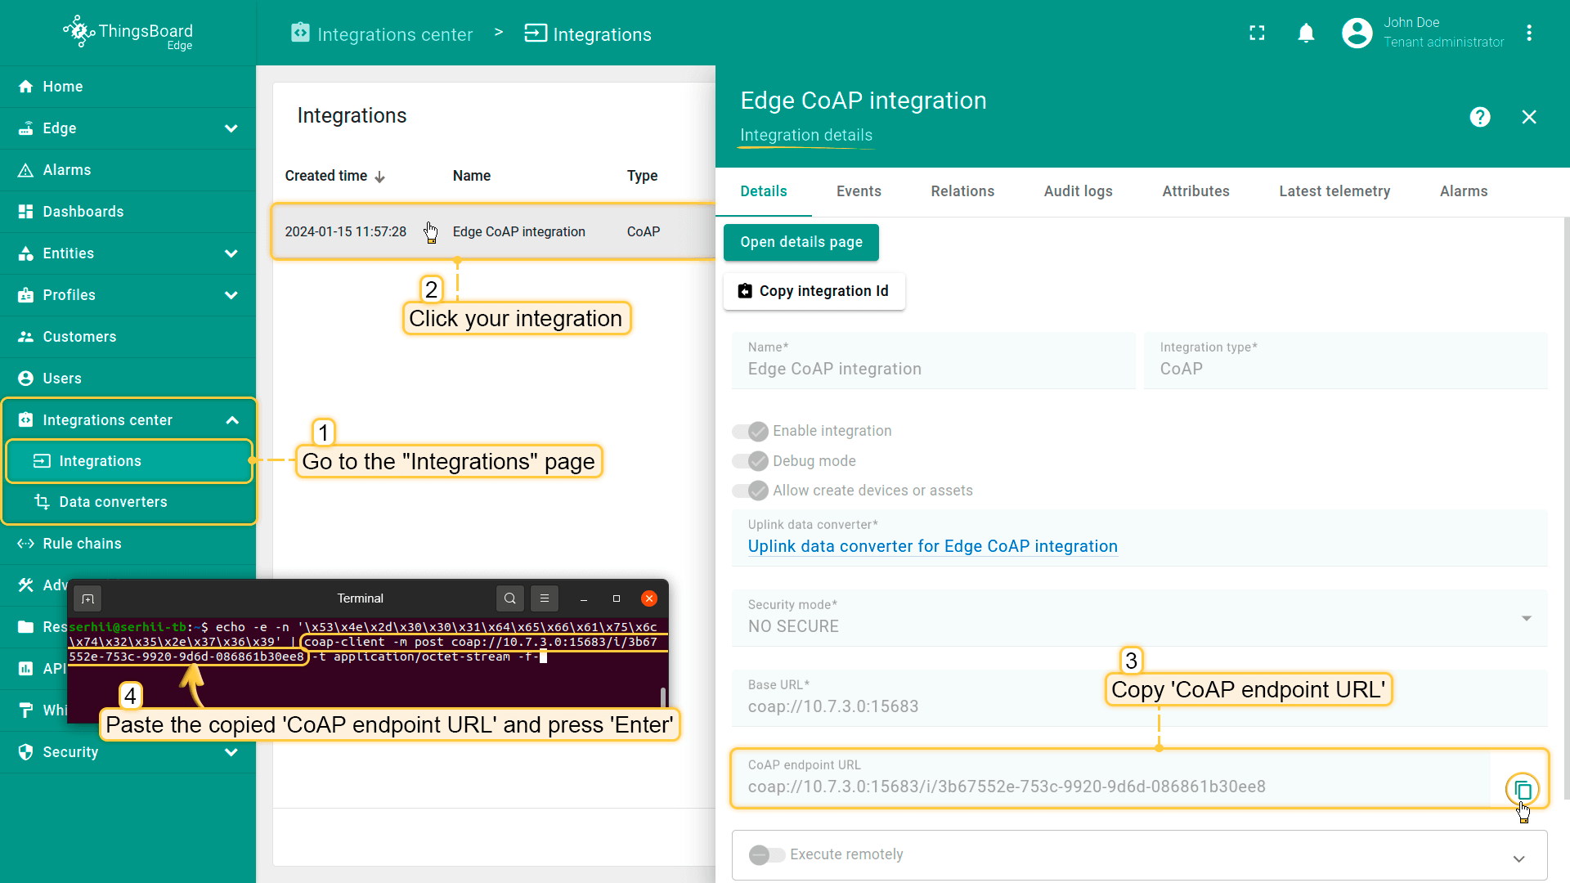Expand the Execute remotely section
The width and height of the screenshot is (1570, 883).
coord(1518,858)
